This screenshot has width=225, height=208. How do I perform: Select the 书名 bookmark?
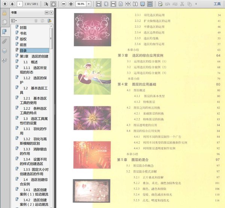pos(23,33)
